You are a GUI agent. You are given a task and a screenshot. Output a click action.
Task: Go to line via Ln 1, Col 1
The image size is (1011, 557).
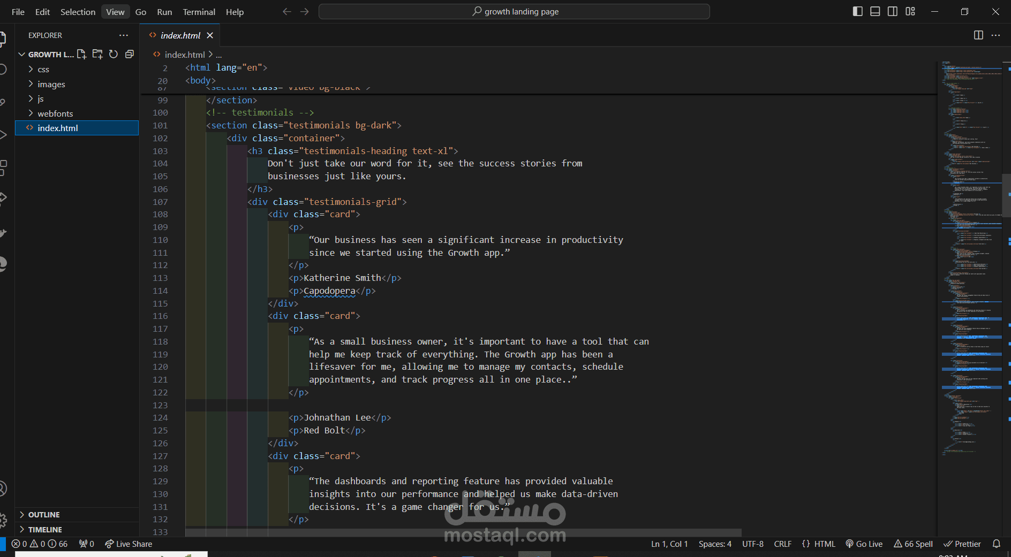(669, 544)
